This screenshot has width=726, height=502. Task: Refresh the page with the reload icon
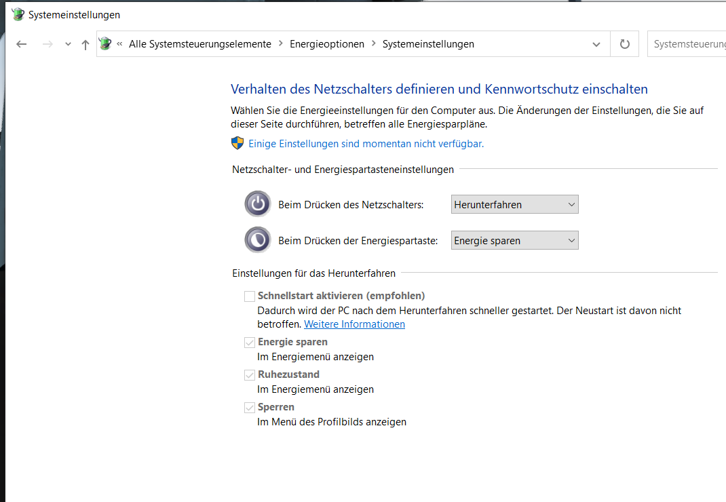(x=625, y=44)
